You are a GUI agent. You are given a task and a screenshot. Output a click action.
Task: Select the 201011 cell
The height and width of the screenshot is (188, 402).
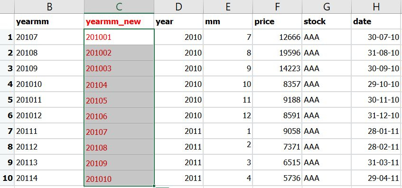point(49,100)
